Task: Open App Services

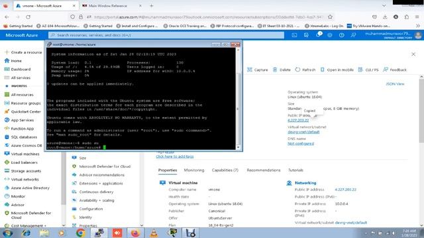Action: [19, 120]
